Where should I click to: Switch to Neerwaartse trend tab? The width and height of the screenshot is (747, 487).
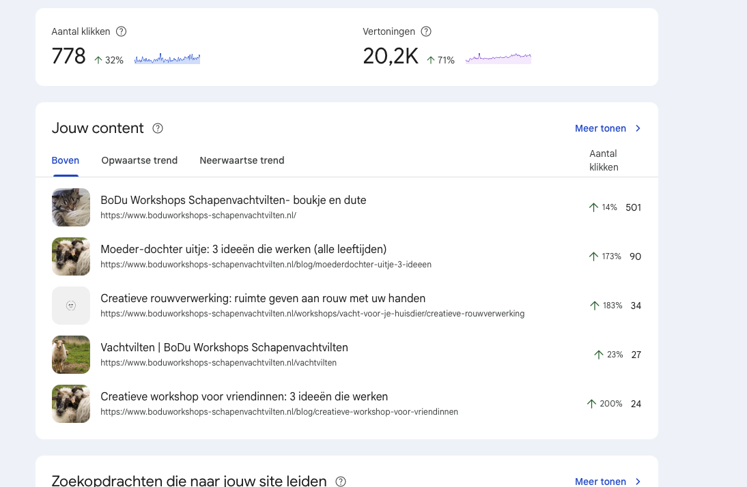coord(242,160)
